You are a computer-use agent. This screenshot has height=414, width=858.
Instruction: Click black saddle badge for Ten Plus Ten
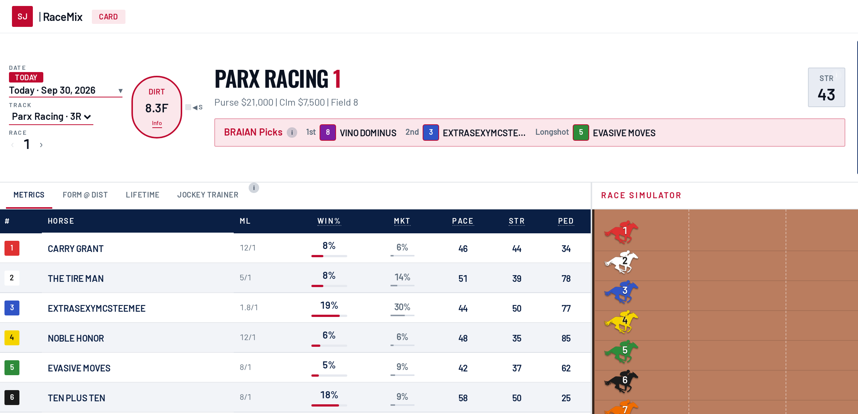[12, 398]
